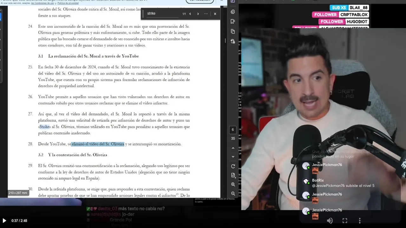
Task: Open video player more options menu
Action: pyautogui.click(x=360, y=221)
